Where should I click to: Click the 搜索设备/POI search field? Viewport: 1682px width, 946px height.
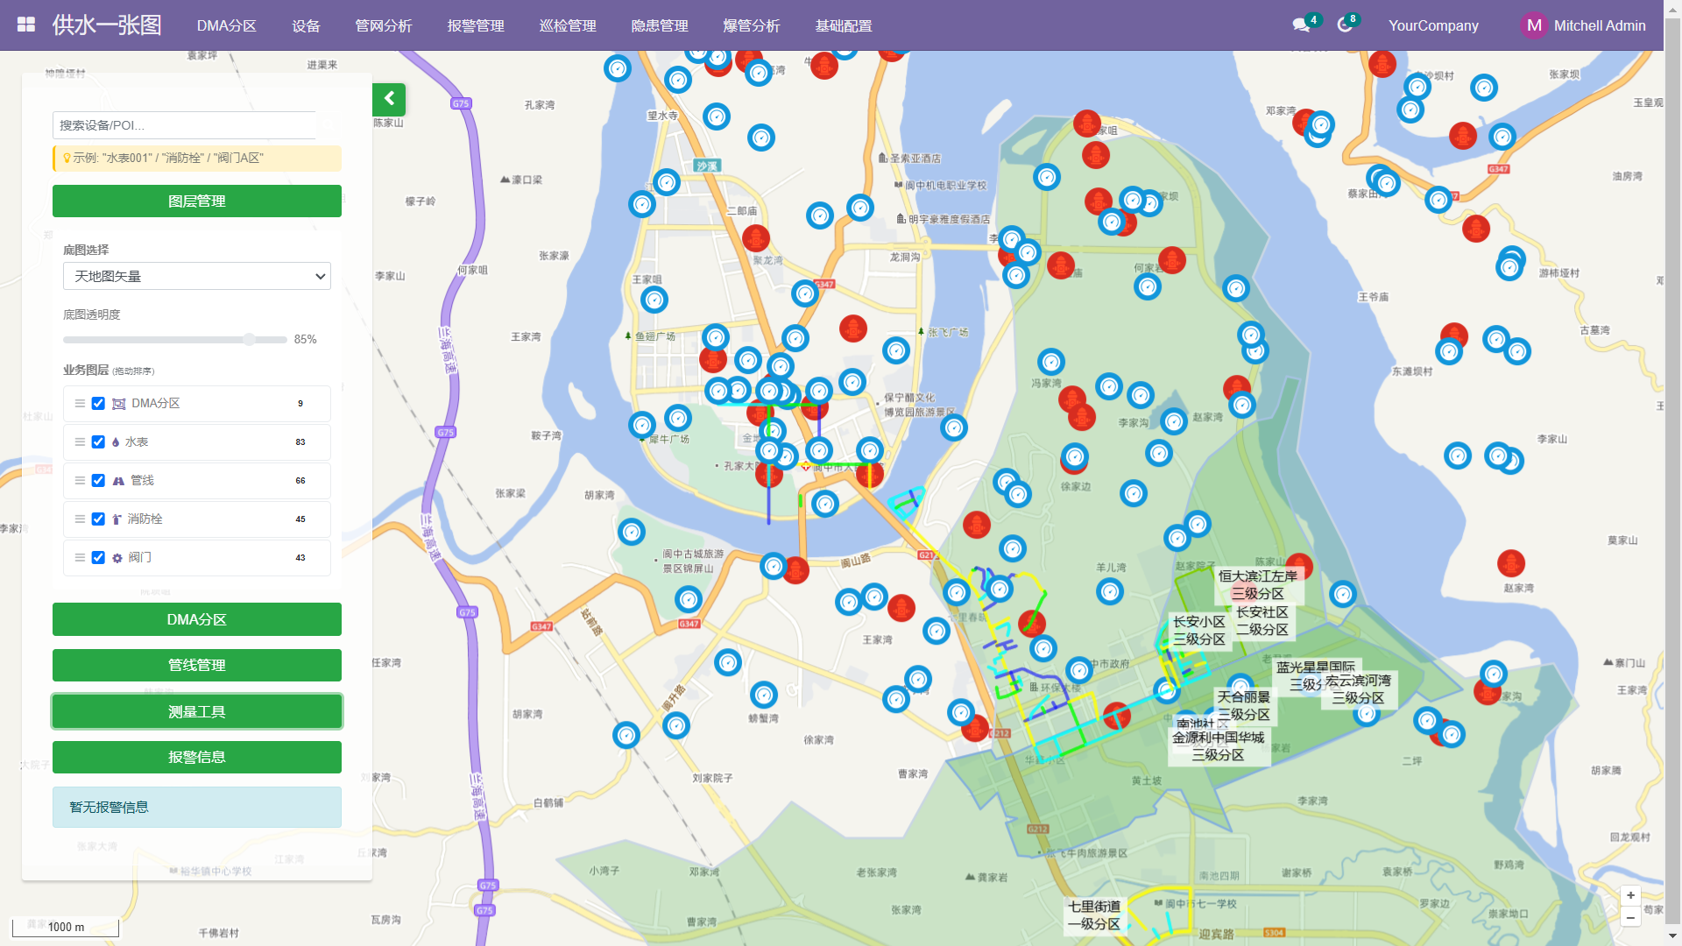[184, 125]
